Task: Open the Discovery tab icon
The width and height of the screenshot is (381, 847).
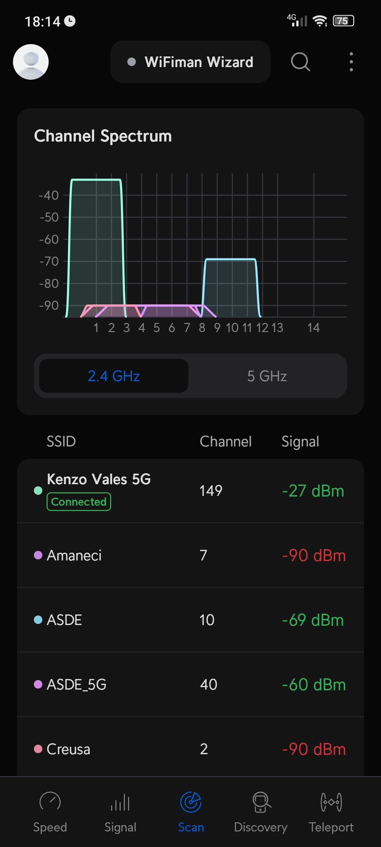Action: click(x=261, y=802)
